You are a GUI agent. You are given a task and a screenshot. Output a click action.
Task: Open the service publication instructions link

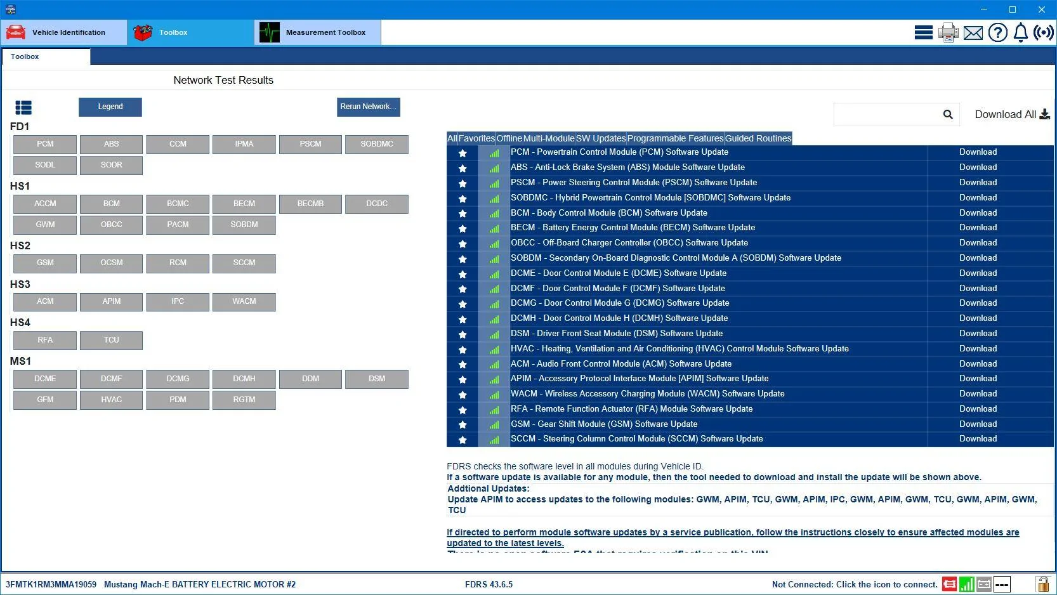733,538
